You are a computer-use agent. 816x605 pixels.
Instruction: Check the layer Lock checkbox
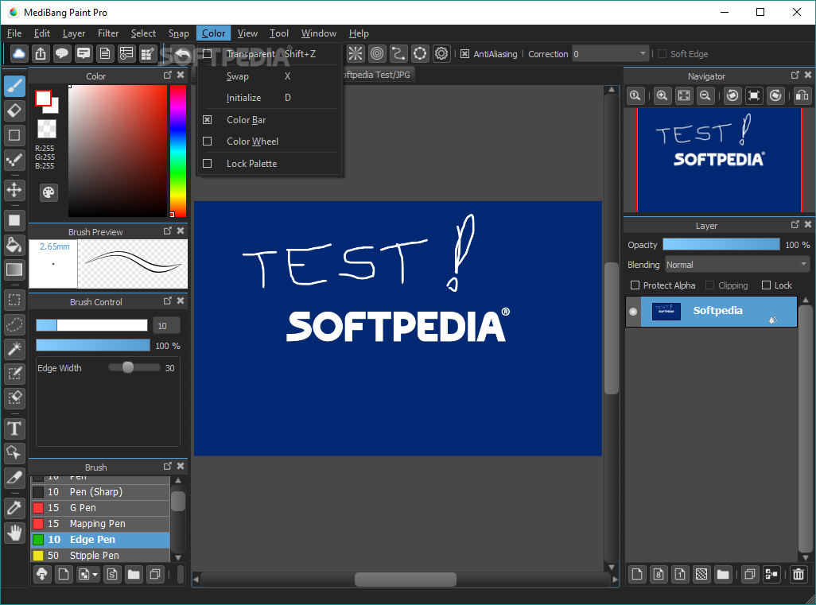[766, 285]
